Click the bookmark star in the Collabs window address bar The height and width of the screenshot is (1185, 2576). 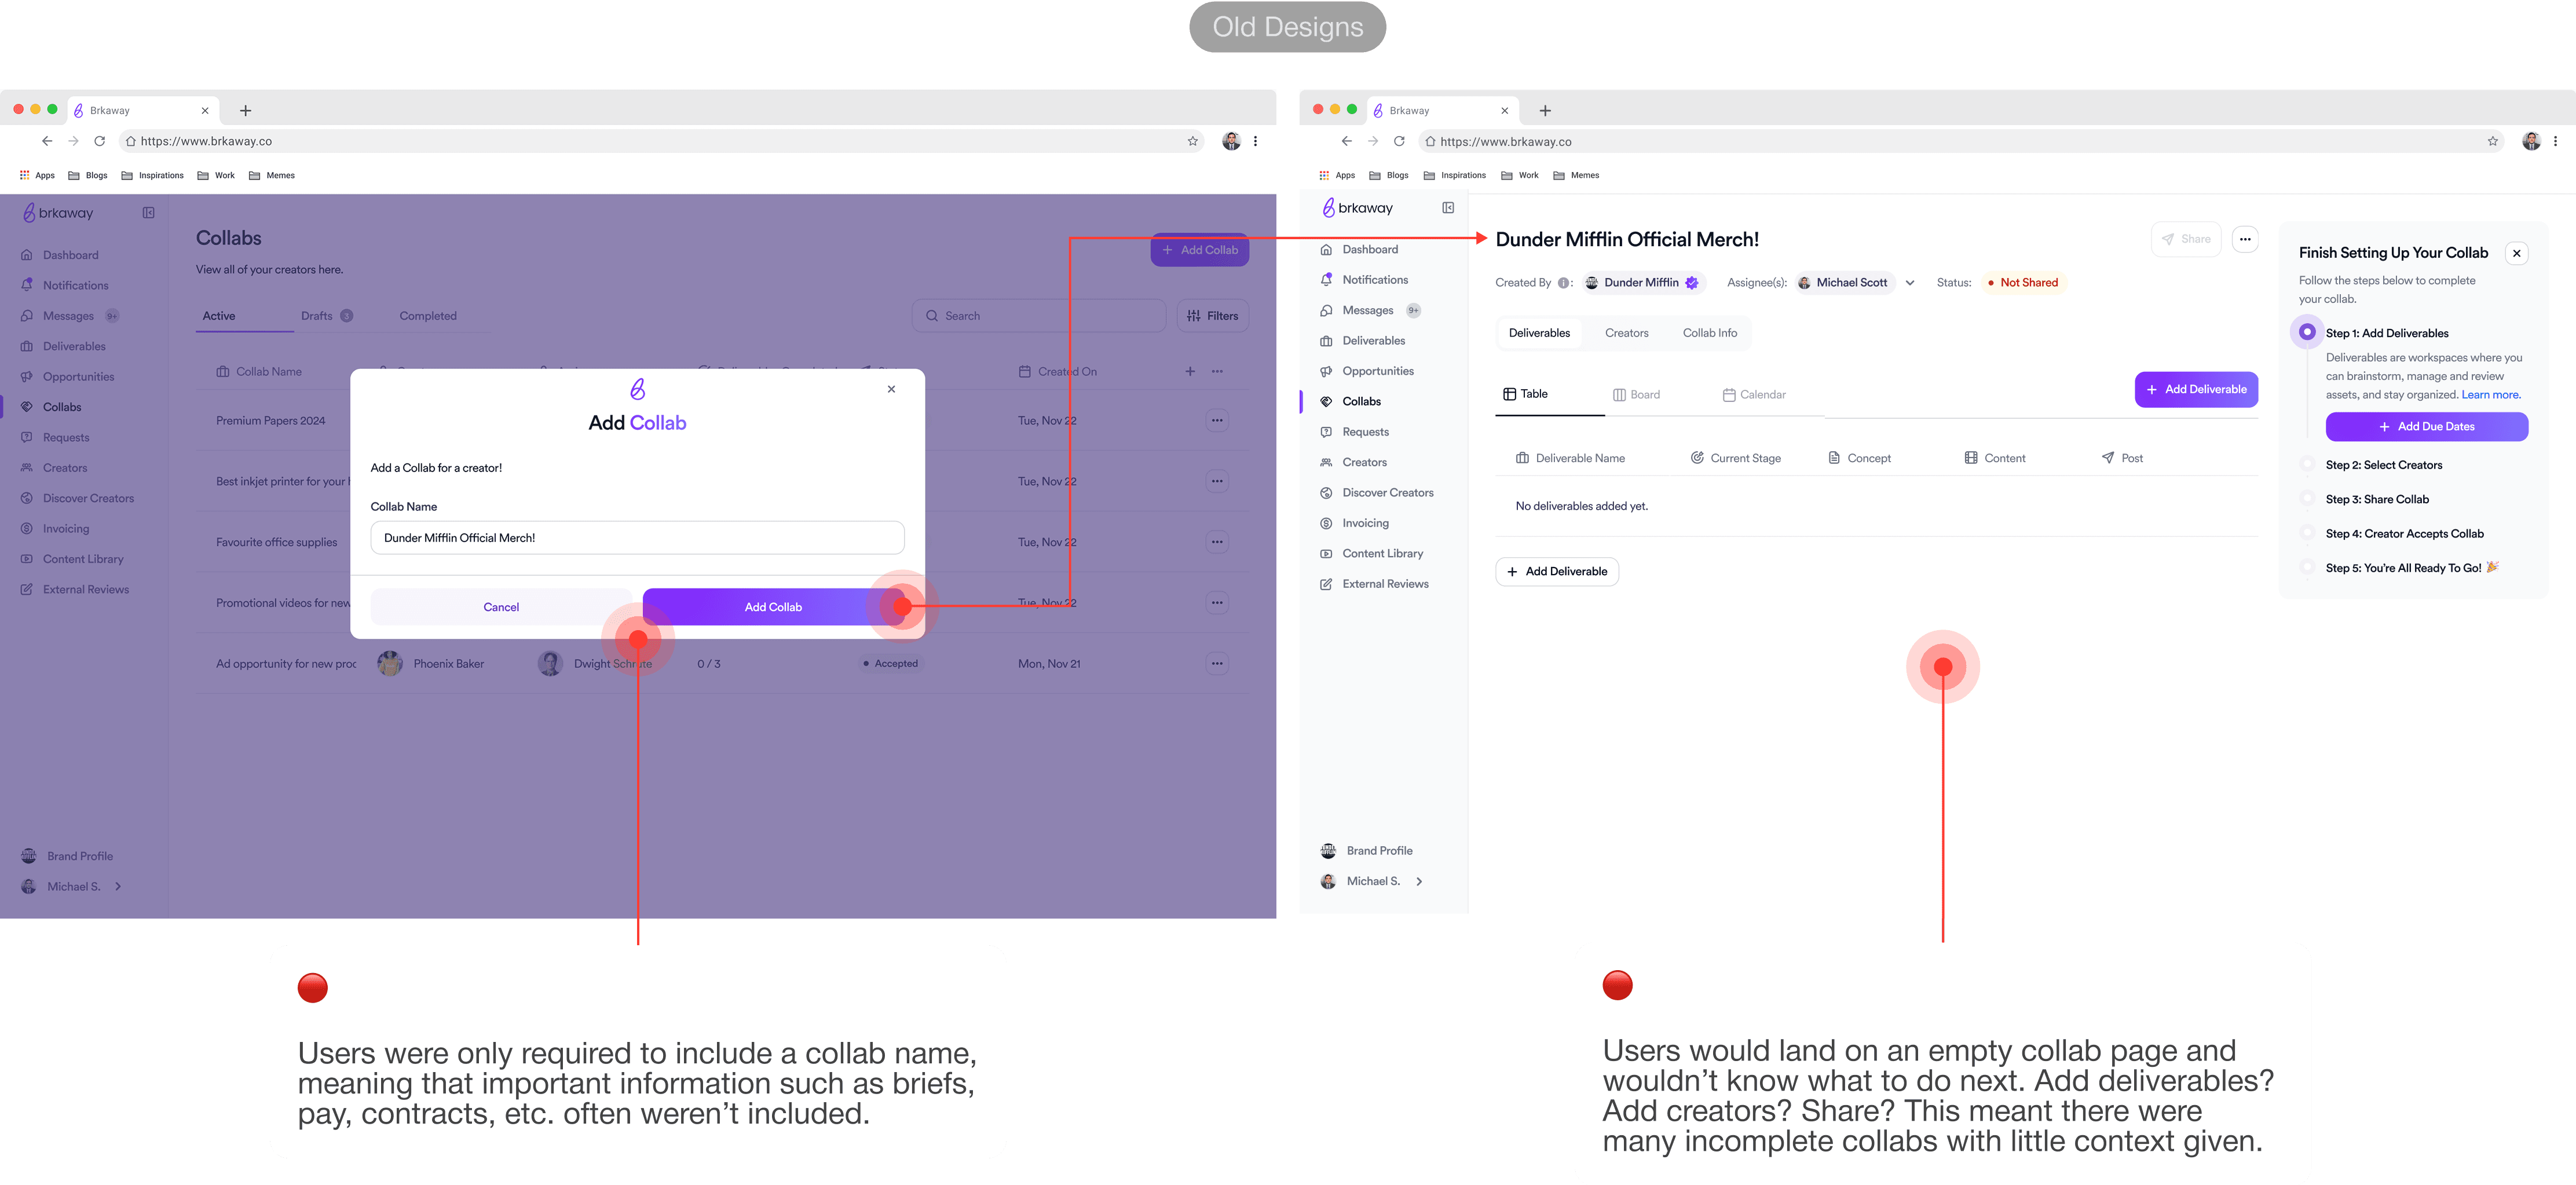pos(1192,141)
